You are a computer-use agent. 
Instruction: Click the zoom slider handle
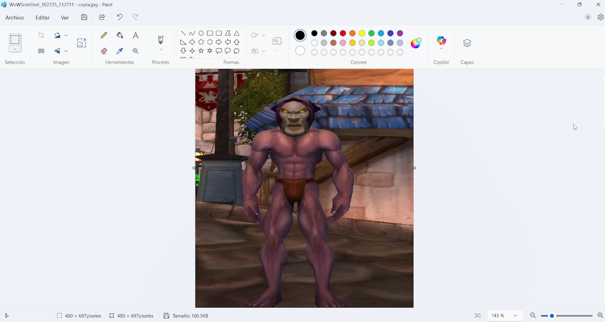pyautogui.click(x=552, y=316)
